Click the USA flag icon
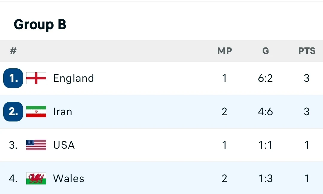The image size is (323, 194). 36,145
